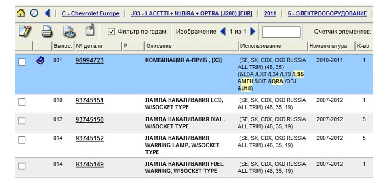Open the history clock icon
Image resolution: width=388 pixels, height=183 pixels.
click(34, 13)
